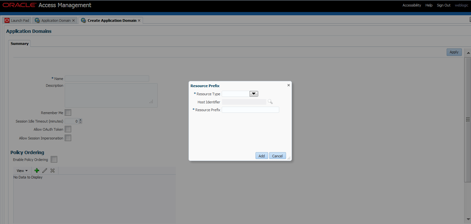The image size is (471, 224).
Task: Click the Add button in the dialog
Action: 261,156
